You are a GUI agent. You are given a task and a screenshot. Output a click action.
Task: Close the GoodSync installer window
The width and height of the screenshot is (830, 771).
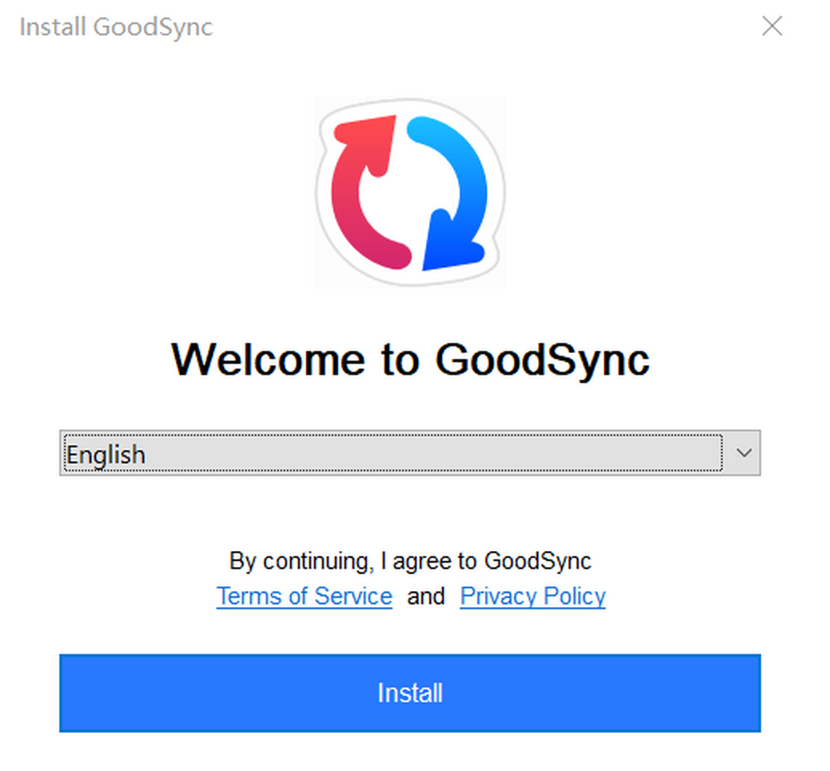click(x=773, y=26)
